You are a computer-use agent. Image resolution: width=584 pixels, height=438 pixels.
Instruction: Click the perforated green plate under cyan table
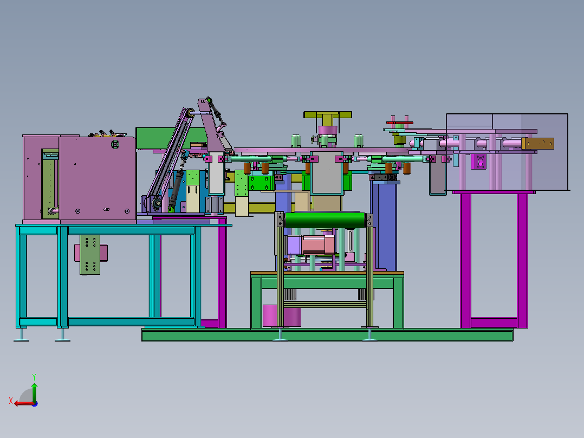tap(90, 255)
